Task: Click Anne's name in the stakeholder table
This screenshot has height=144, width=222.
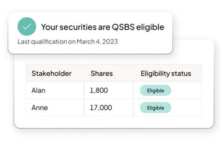Action: [39, 108]
